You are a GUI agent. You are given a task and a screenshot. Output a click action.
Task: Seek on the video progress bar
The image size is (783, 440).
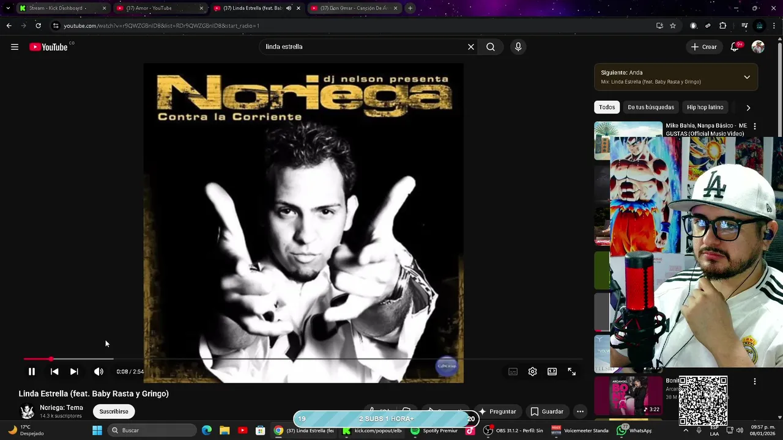[303, 359]
